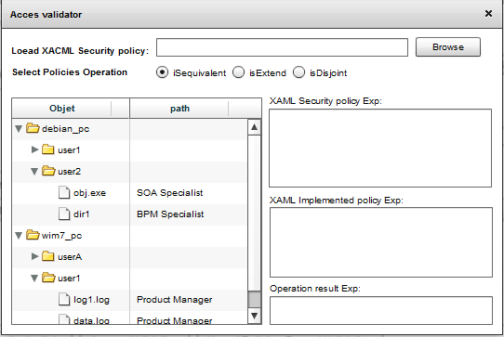Click the tree scrollbar thumb
The height and width of the screenshot is (337, 504).
[254, 300]
